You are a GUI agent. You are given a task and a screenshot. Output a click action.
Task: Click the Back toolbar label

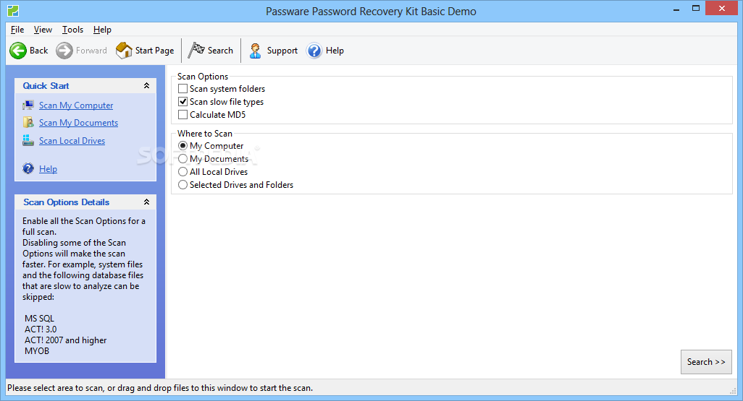[x=39, y=51]
